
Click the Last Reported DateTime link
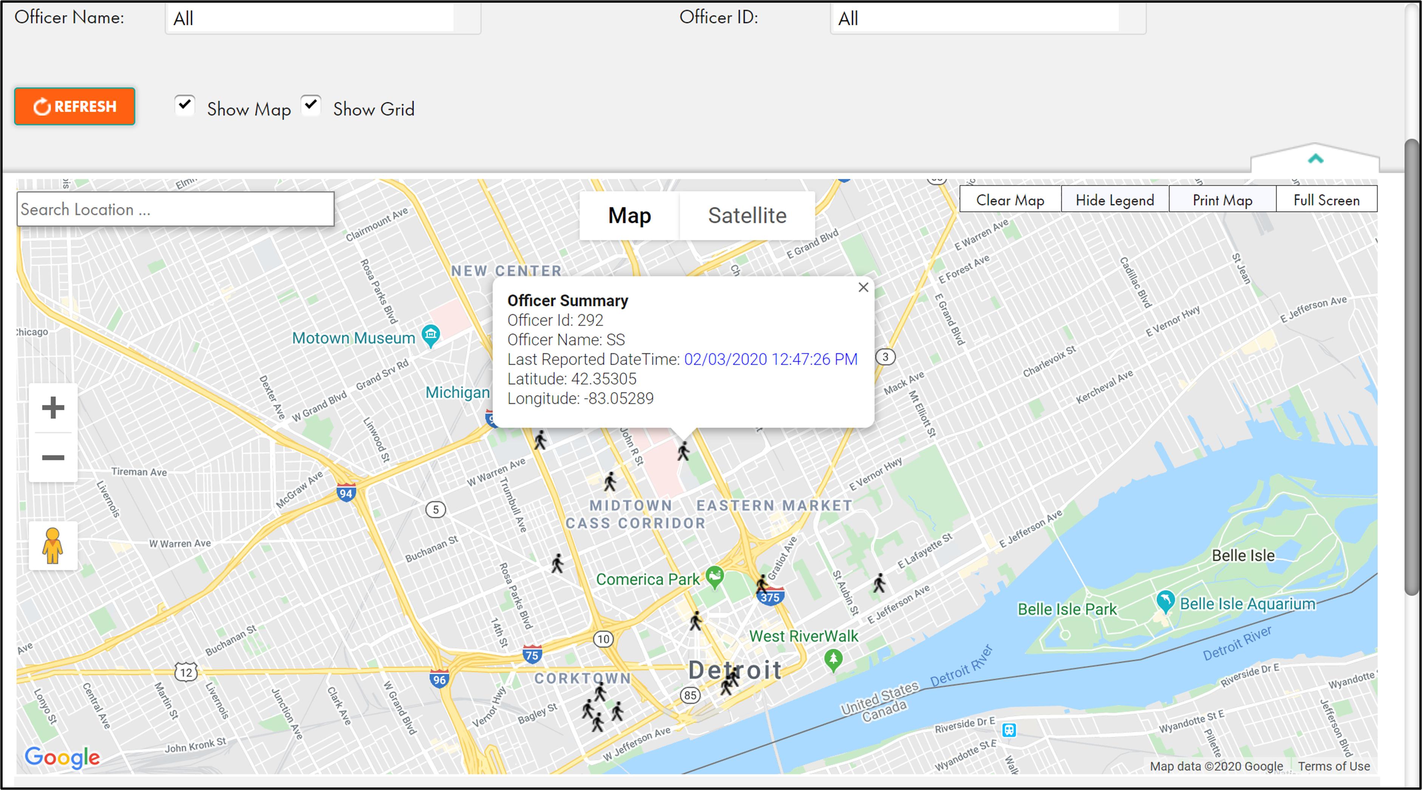[x=771, y=359]
